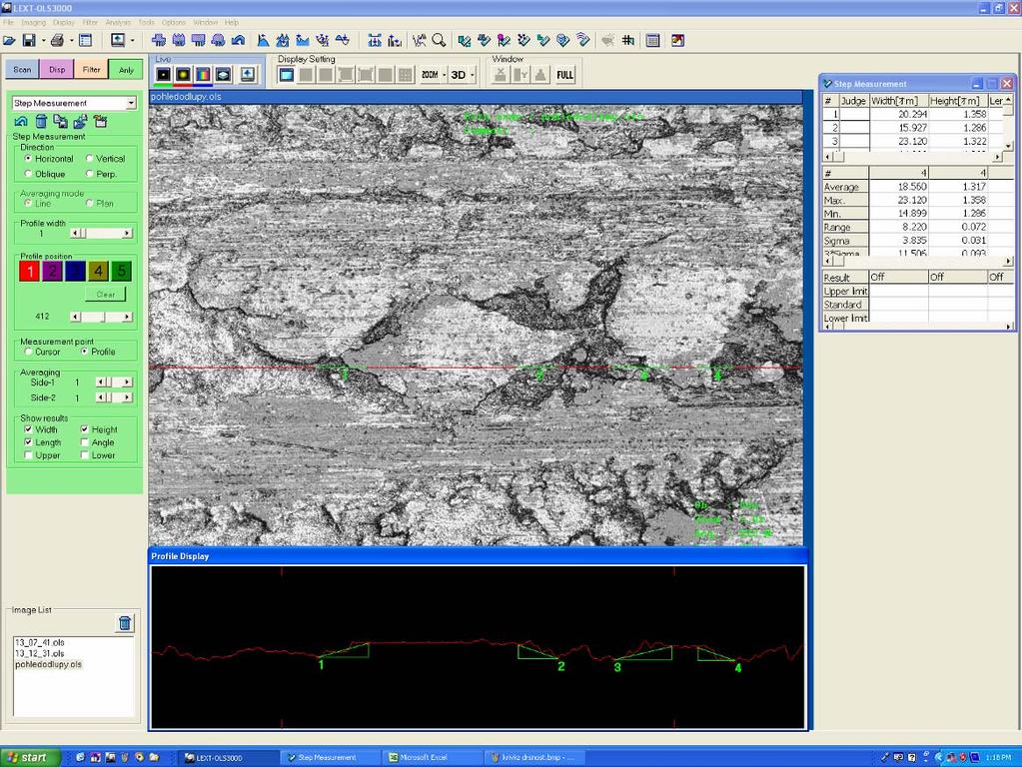Click the colored picture icon at the toolbar end
The image size is (1022, 767).
click(x=678, y=40)
